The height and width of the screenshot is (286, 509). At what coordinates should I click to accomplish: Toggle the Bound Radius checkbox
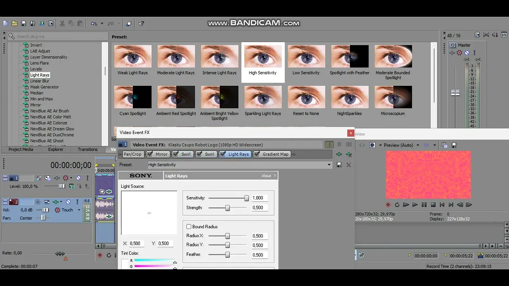[x=189, y=226]
